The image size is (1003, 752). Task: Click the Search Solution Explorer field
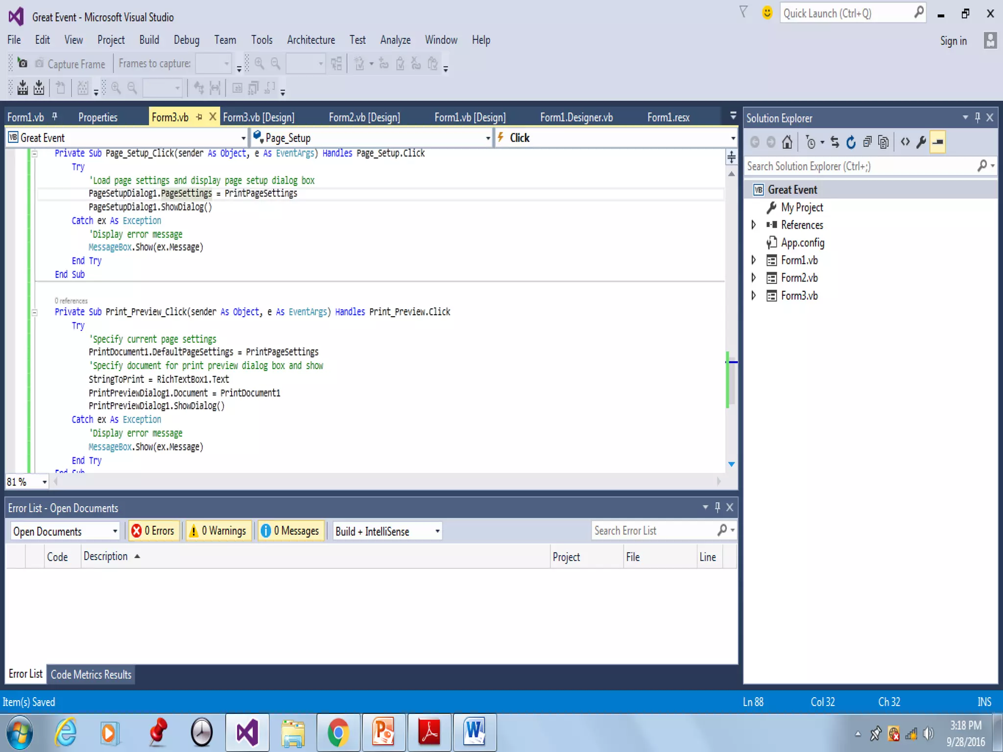pos(859,166)
